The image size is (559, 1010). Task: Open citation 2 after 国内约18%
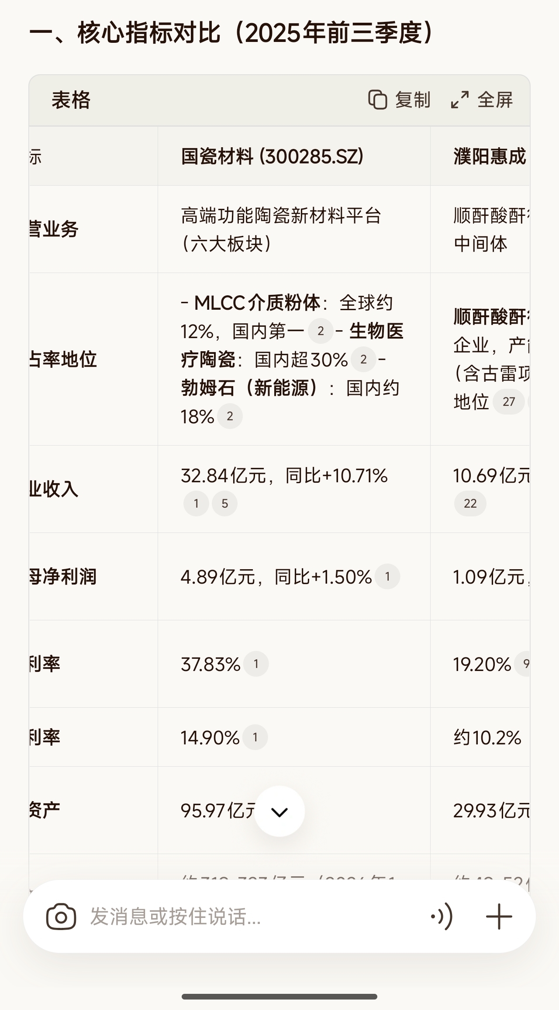[x=230, y=416]
